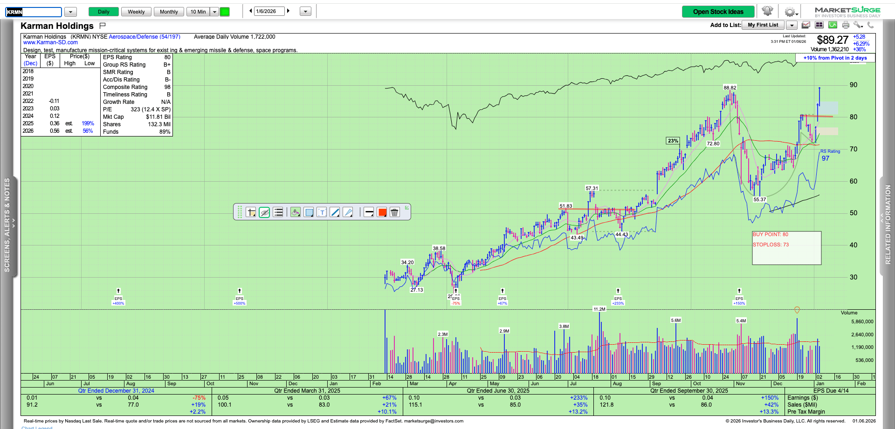Switch to the Weekly chart timeframe
895x429 pixels.
click(136, 12)
